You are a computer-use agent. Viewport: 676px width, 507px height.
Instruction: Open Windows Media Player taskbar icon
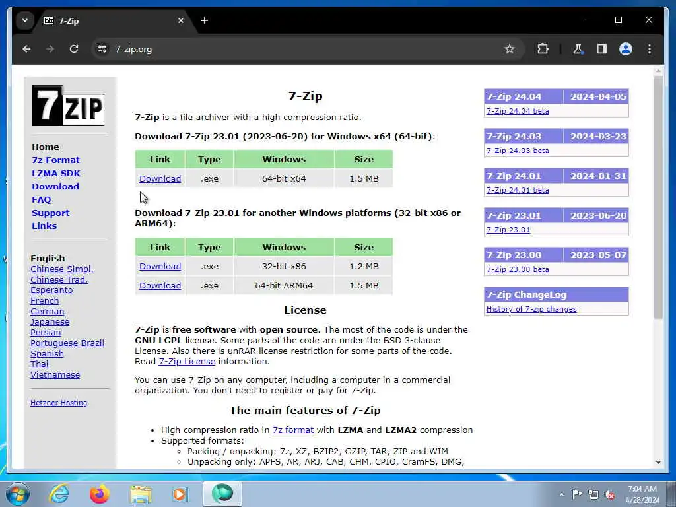point(181,494)
